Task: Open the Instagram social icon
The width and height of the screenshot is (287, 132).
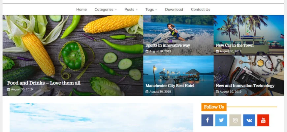Action: [235, 120]
